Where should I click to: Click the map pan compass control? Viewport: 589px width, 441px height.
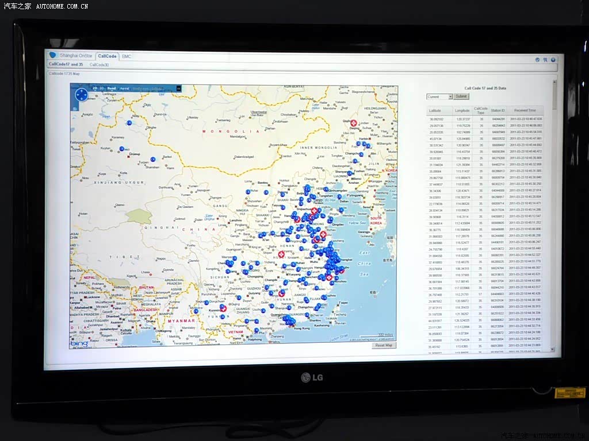click(81, 95)
